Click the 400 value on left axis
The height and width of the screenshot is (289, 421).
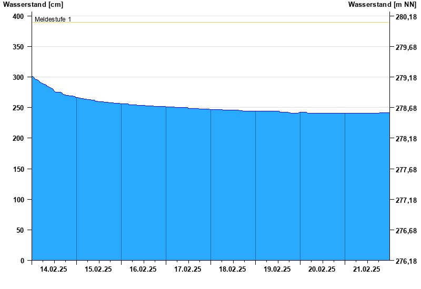point(18,16)
